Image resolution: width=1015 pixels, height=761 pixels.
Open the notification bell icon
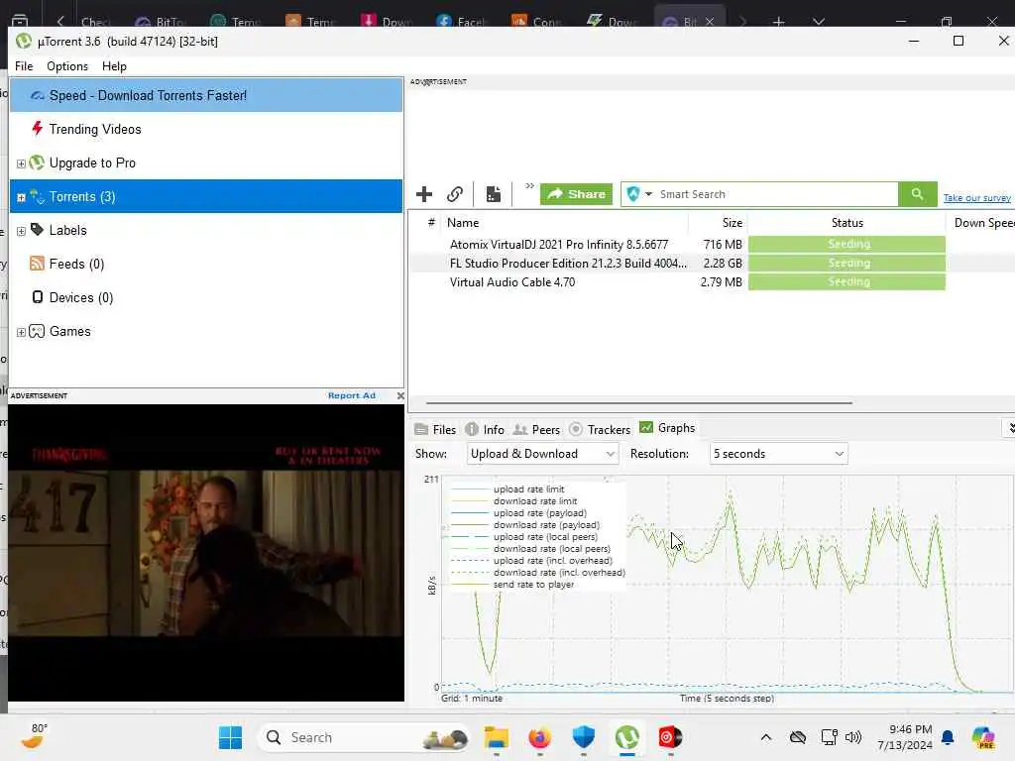point(948,737)
